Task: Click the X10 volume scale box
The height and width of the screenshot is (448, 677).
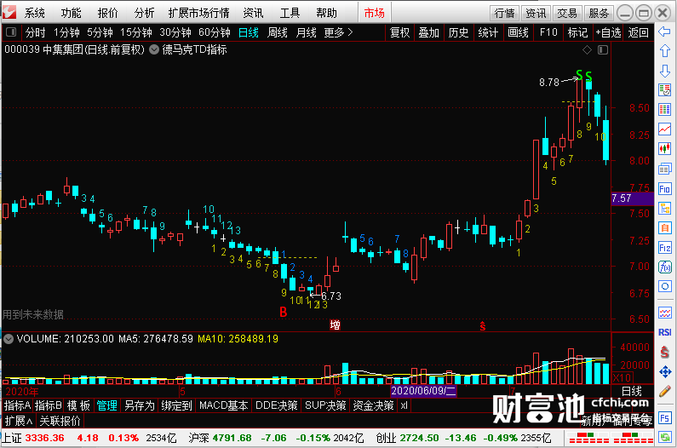Action: pos(622,377)
